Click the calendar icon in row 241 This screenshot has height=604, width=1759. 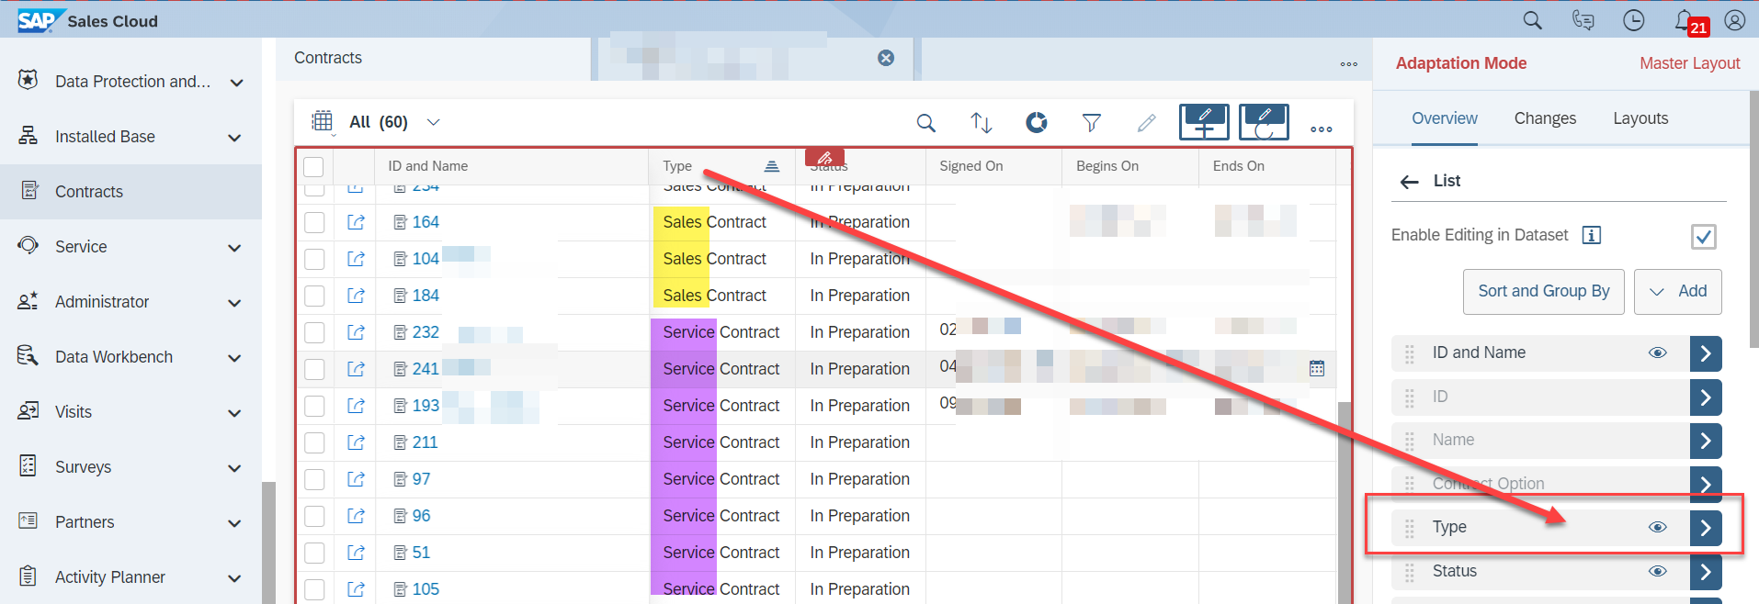point(1317,368)
